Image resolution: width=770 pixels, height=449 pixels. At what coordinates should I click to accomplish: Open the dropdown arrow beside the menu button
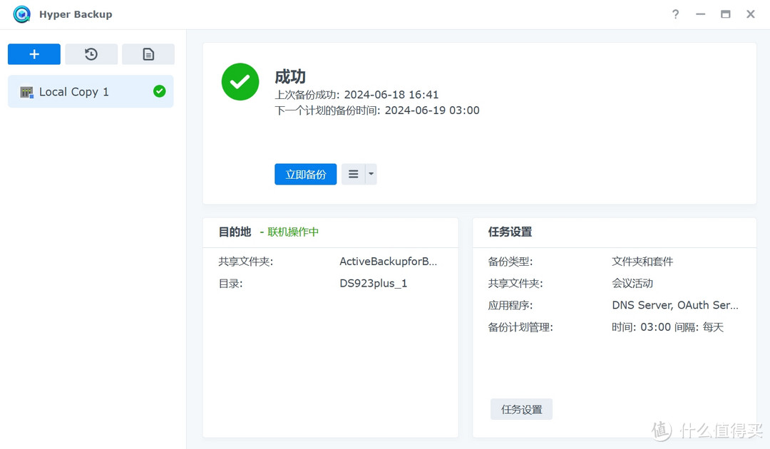(x=370, y=173)
